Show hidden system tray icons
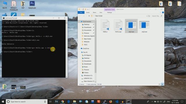The width and height of the screenshot is (186, 104). [x=152, y=101]
